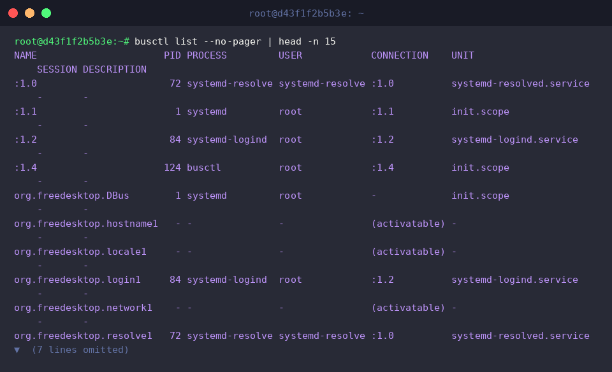Click org.freedesktop.hostname1 entry name
The height and width of the screenshot is (372, 612).
[86, 224]
